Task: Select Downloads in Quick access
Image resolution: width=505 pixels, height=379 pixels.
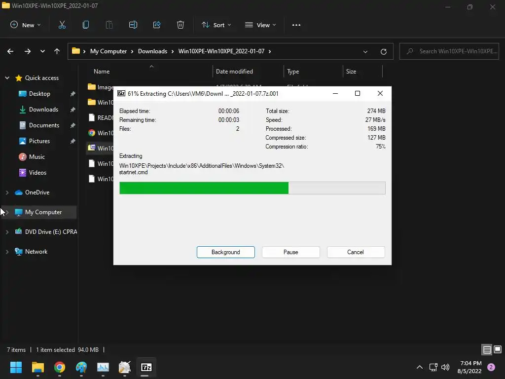Action: tap(43, 109)
